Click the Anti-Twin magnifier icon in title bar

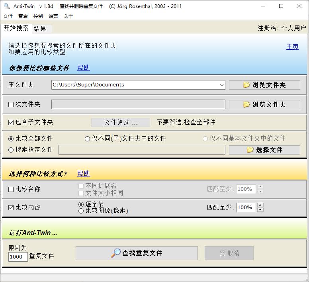7,6
